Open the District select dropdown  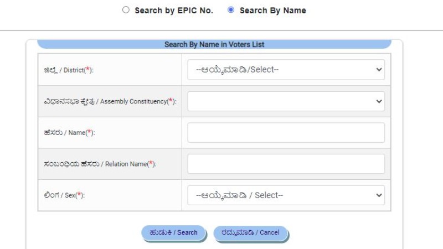[286, 70]
